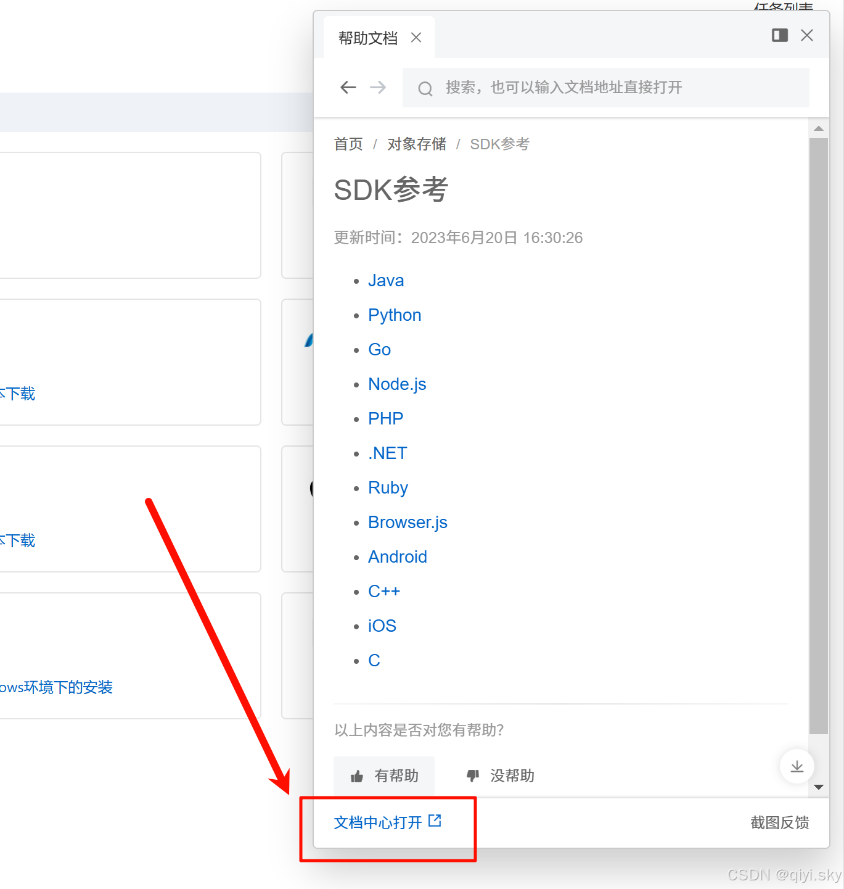Click the document search input field
This screenshot has width=844, height=889.
586,87
